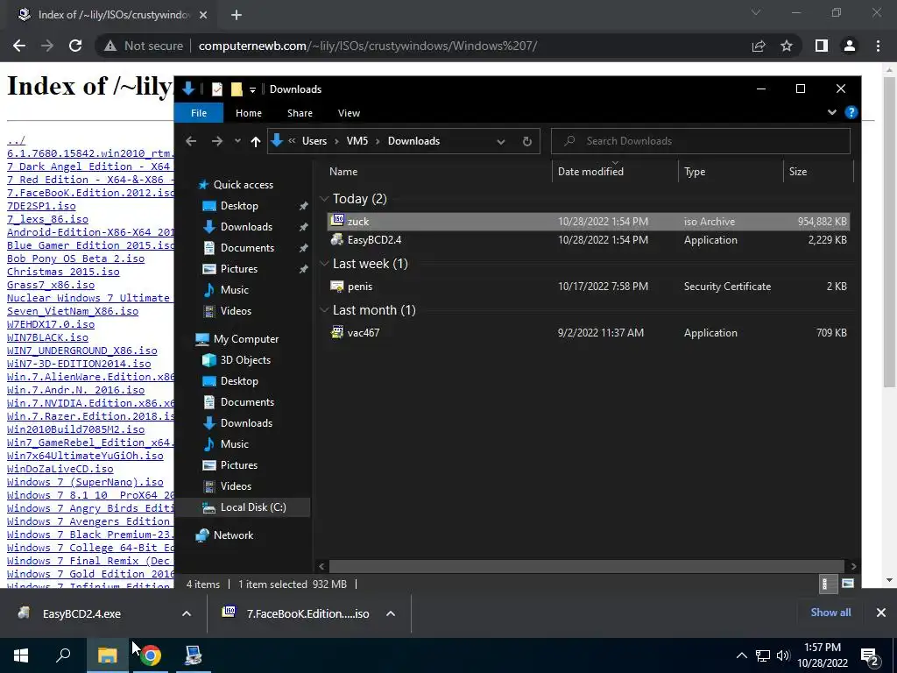Open taskbar search magnifier

pos(63,655)
